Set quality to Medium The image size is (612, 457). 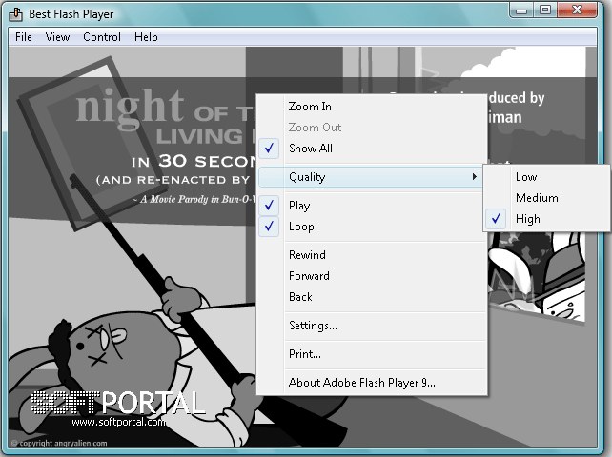pos(546,198)
